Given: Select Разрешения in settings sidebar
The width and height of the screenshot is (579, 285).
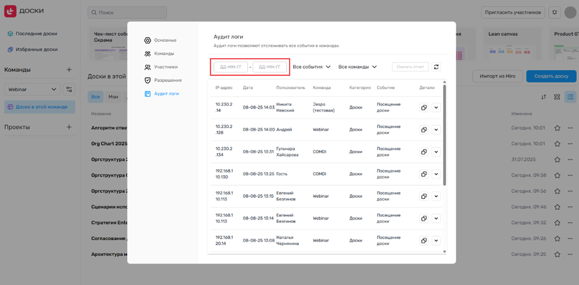Looking at the screenshot, I should point(167,80).
